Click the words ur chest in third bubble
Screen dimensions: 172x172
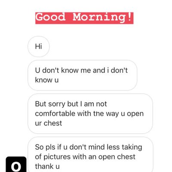(x=49, y=123)
